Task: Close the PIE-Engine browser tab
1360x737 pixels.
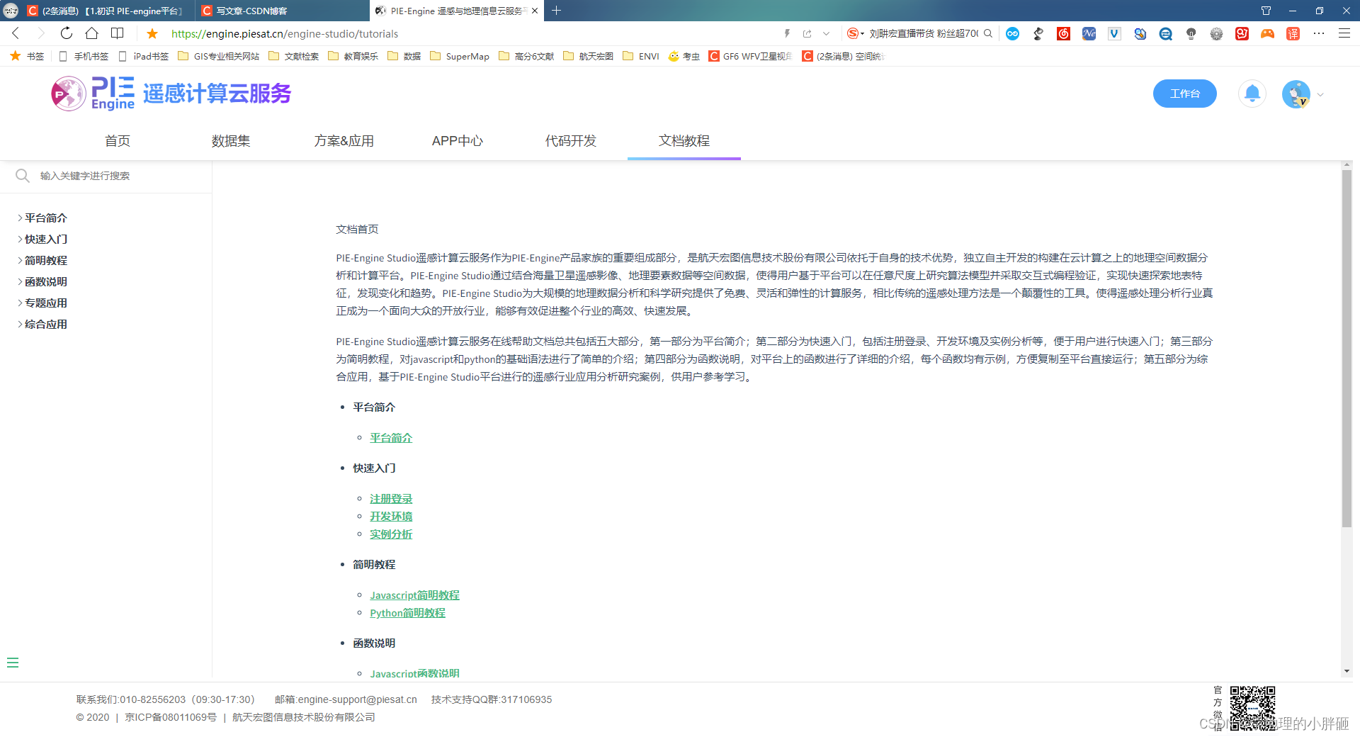Action: pos(535,11)
